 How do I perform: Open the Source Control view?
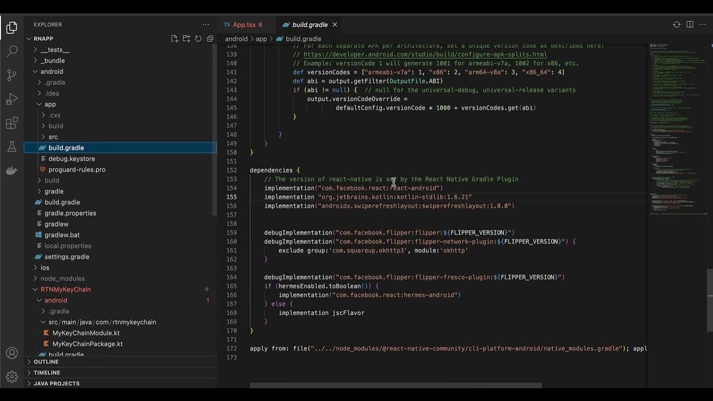(12, 75)
